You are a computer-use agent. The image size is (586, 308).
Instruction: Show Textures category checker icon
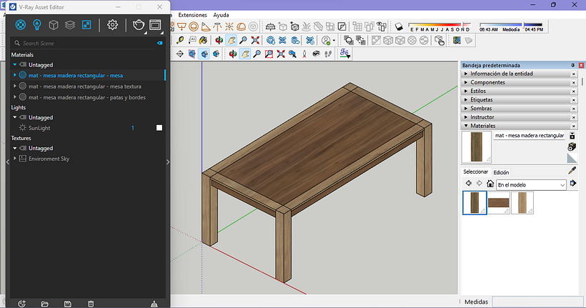(86, 25)
